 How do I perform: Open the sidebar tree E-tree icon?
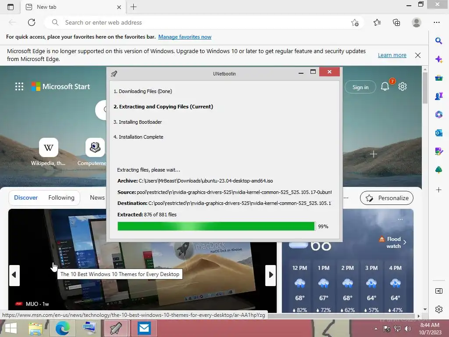coord(438,170)
